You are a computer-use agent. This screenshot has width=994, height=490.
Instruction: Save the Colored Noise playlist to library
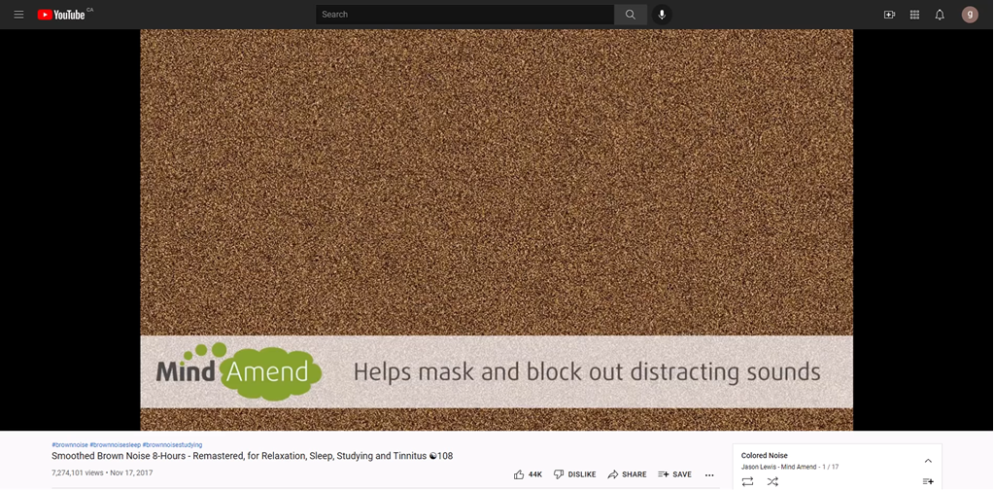click(928, 481)
